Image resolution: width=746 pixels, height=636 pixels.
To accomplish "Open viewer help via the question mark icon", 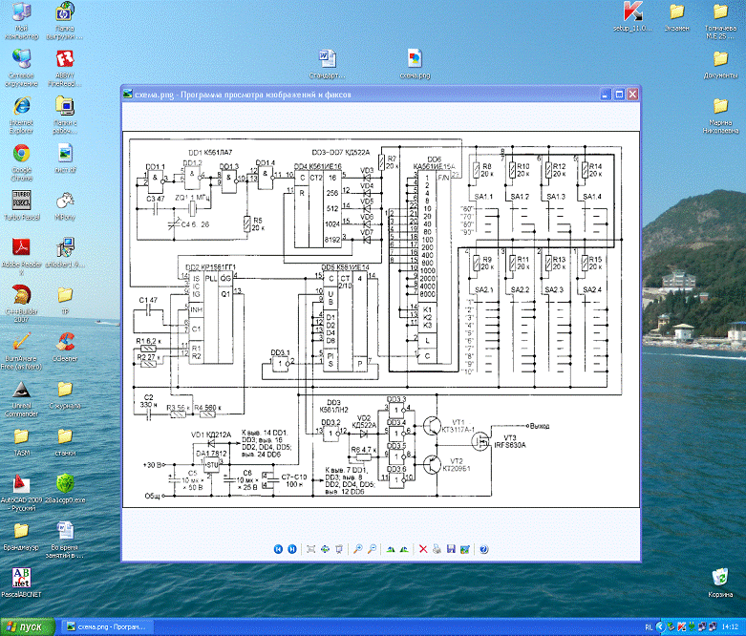I will coord(484,549).
